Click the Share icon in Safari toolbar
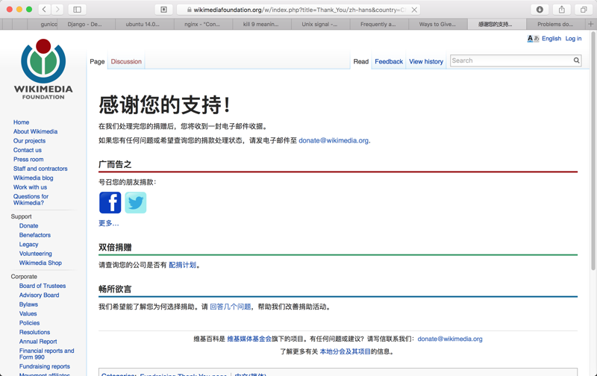 pos(562,10)
